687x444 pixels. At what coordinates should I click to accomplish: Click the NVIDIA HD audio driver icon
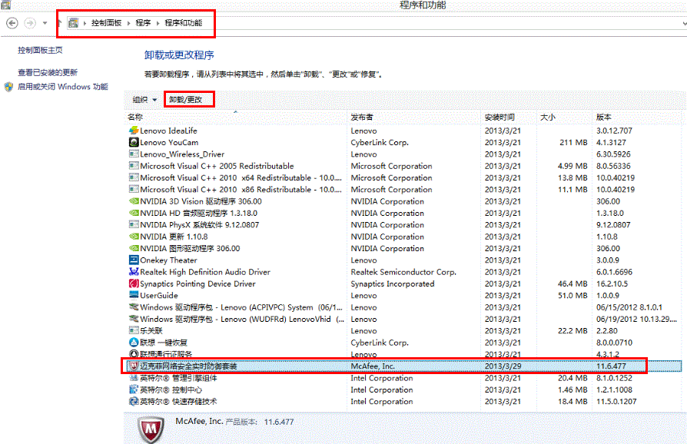[134, 214]
